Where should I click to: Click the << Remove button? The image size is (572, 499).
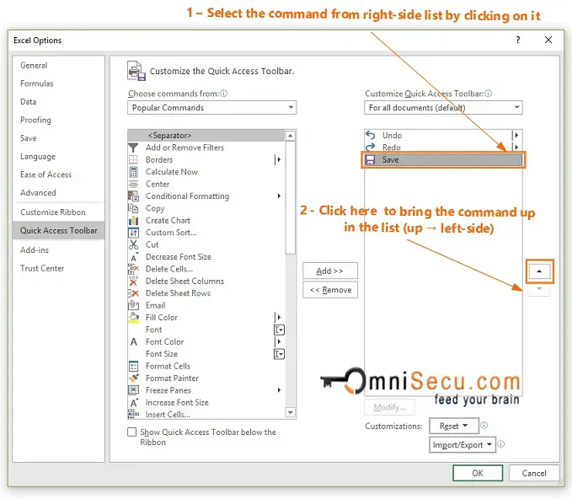coord(329,290)
